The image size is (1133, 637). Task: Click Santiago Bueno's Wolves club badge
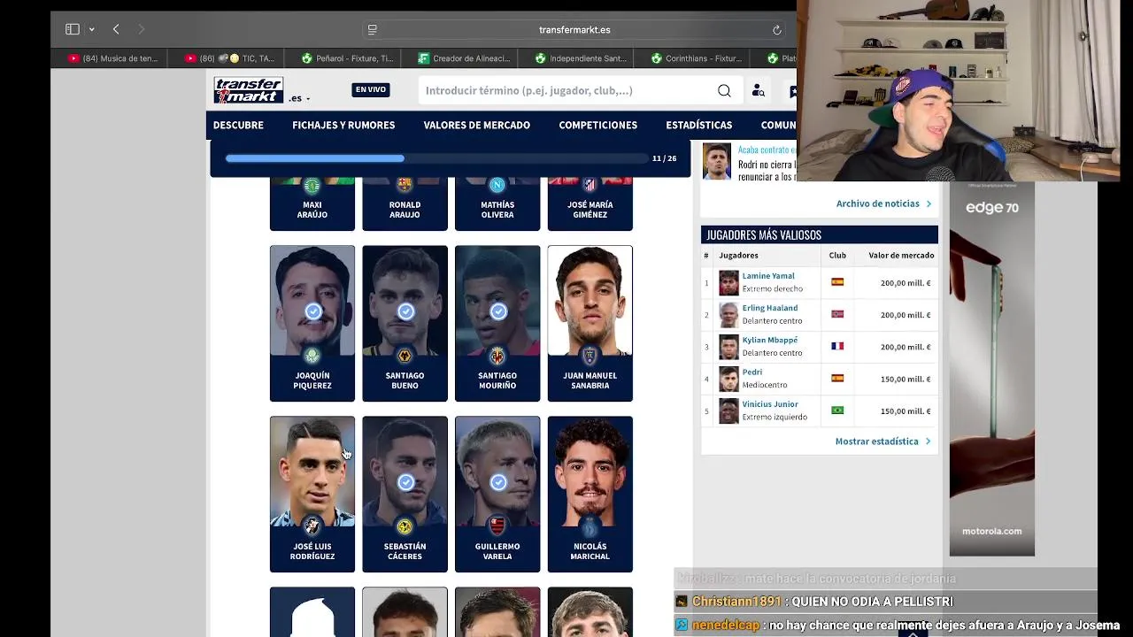405,356
